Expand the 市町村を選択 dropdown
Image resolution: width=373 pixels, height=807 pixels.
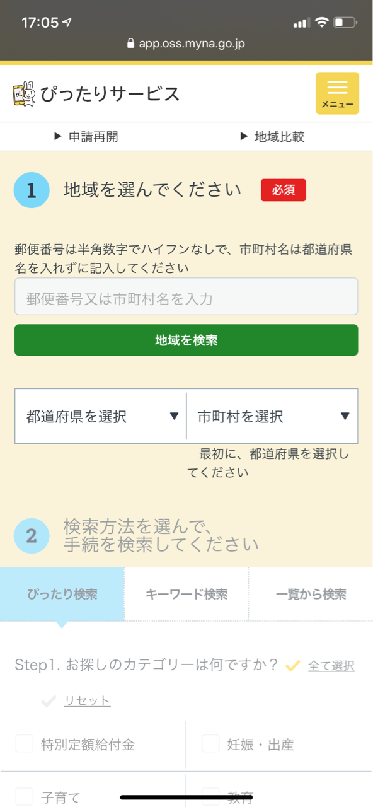pos(273,416)
